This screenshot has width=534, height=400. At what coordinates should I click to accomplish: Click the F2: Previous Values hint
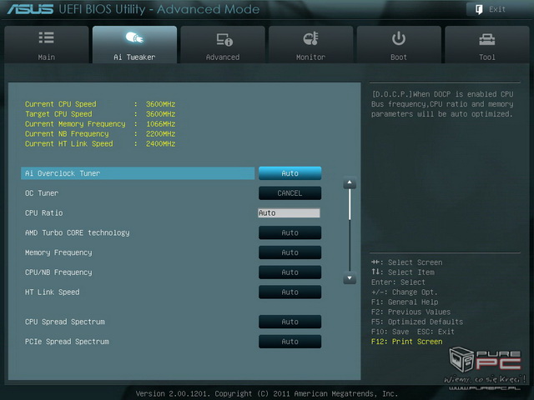click(x=411, y=312)
